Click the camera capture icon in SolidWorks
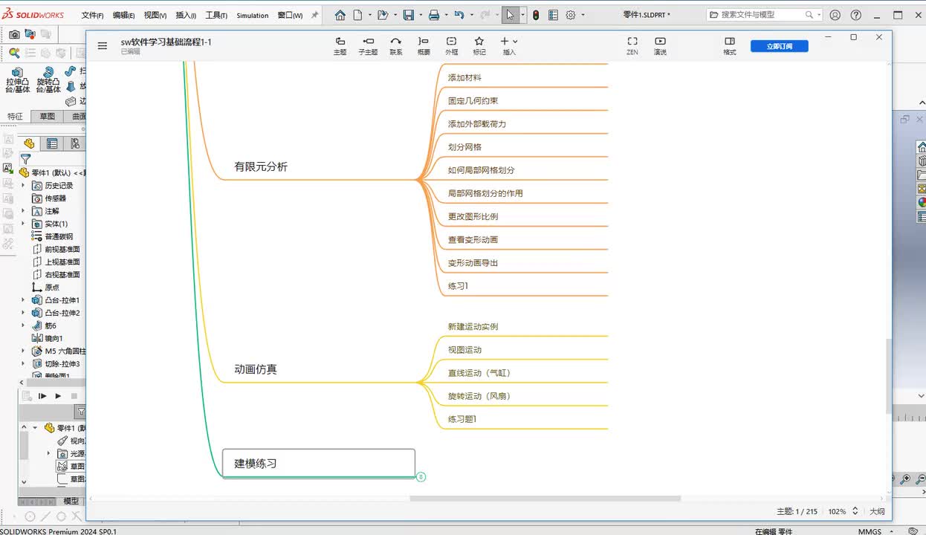The width and height of the screenshot is (926, 535). [14, 34]
